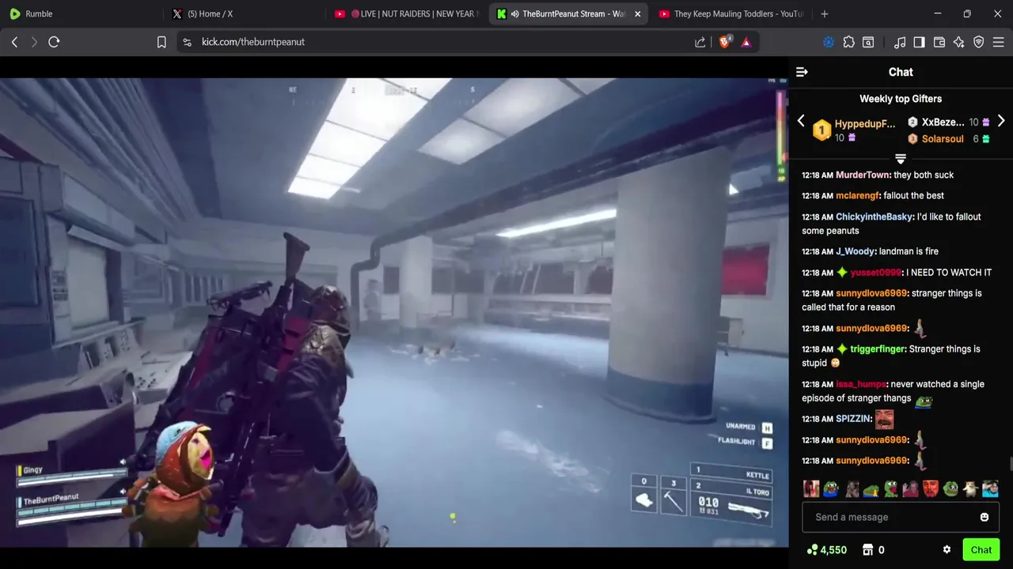Close the TheBurntPeanut Stream tab
Image resolution: width=1013 pixels, height=569 pixels.
[x=638, y=13]
